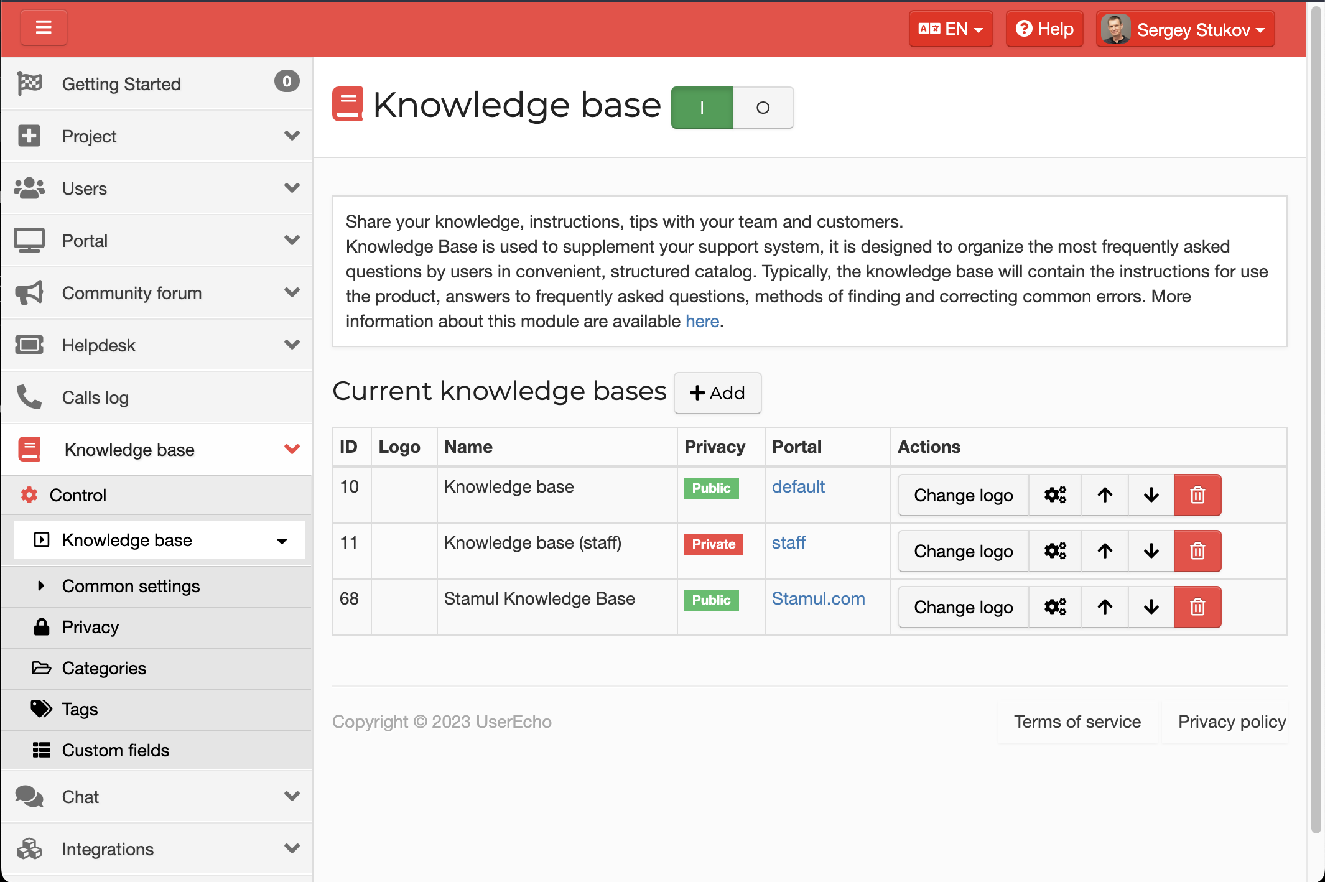
Task: Click the Control gear icon in sidebar
Action: pos(29,495)
